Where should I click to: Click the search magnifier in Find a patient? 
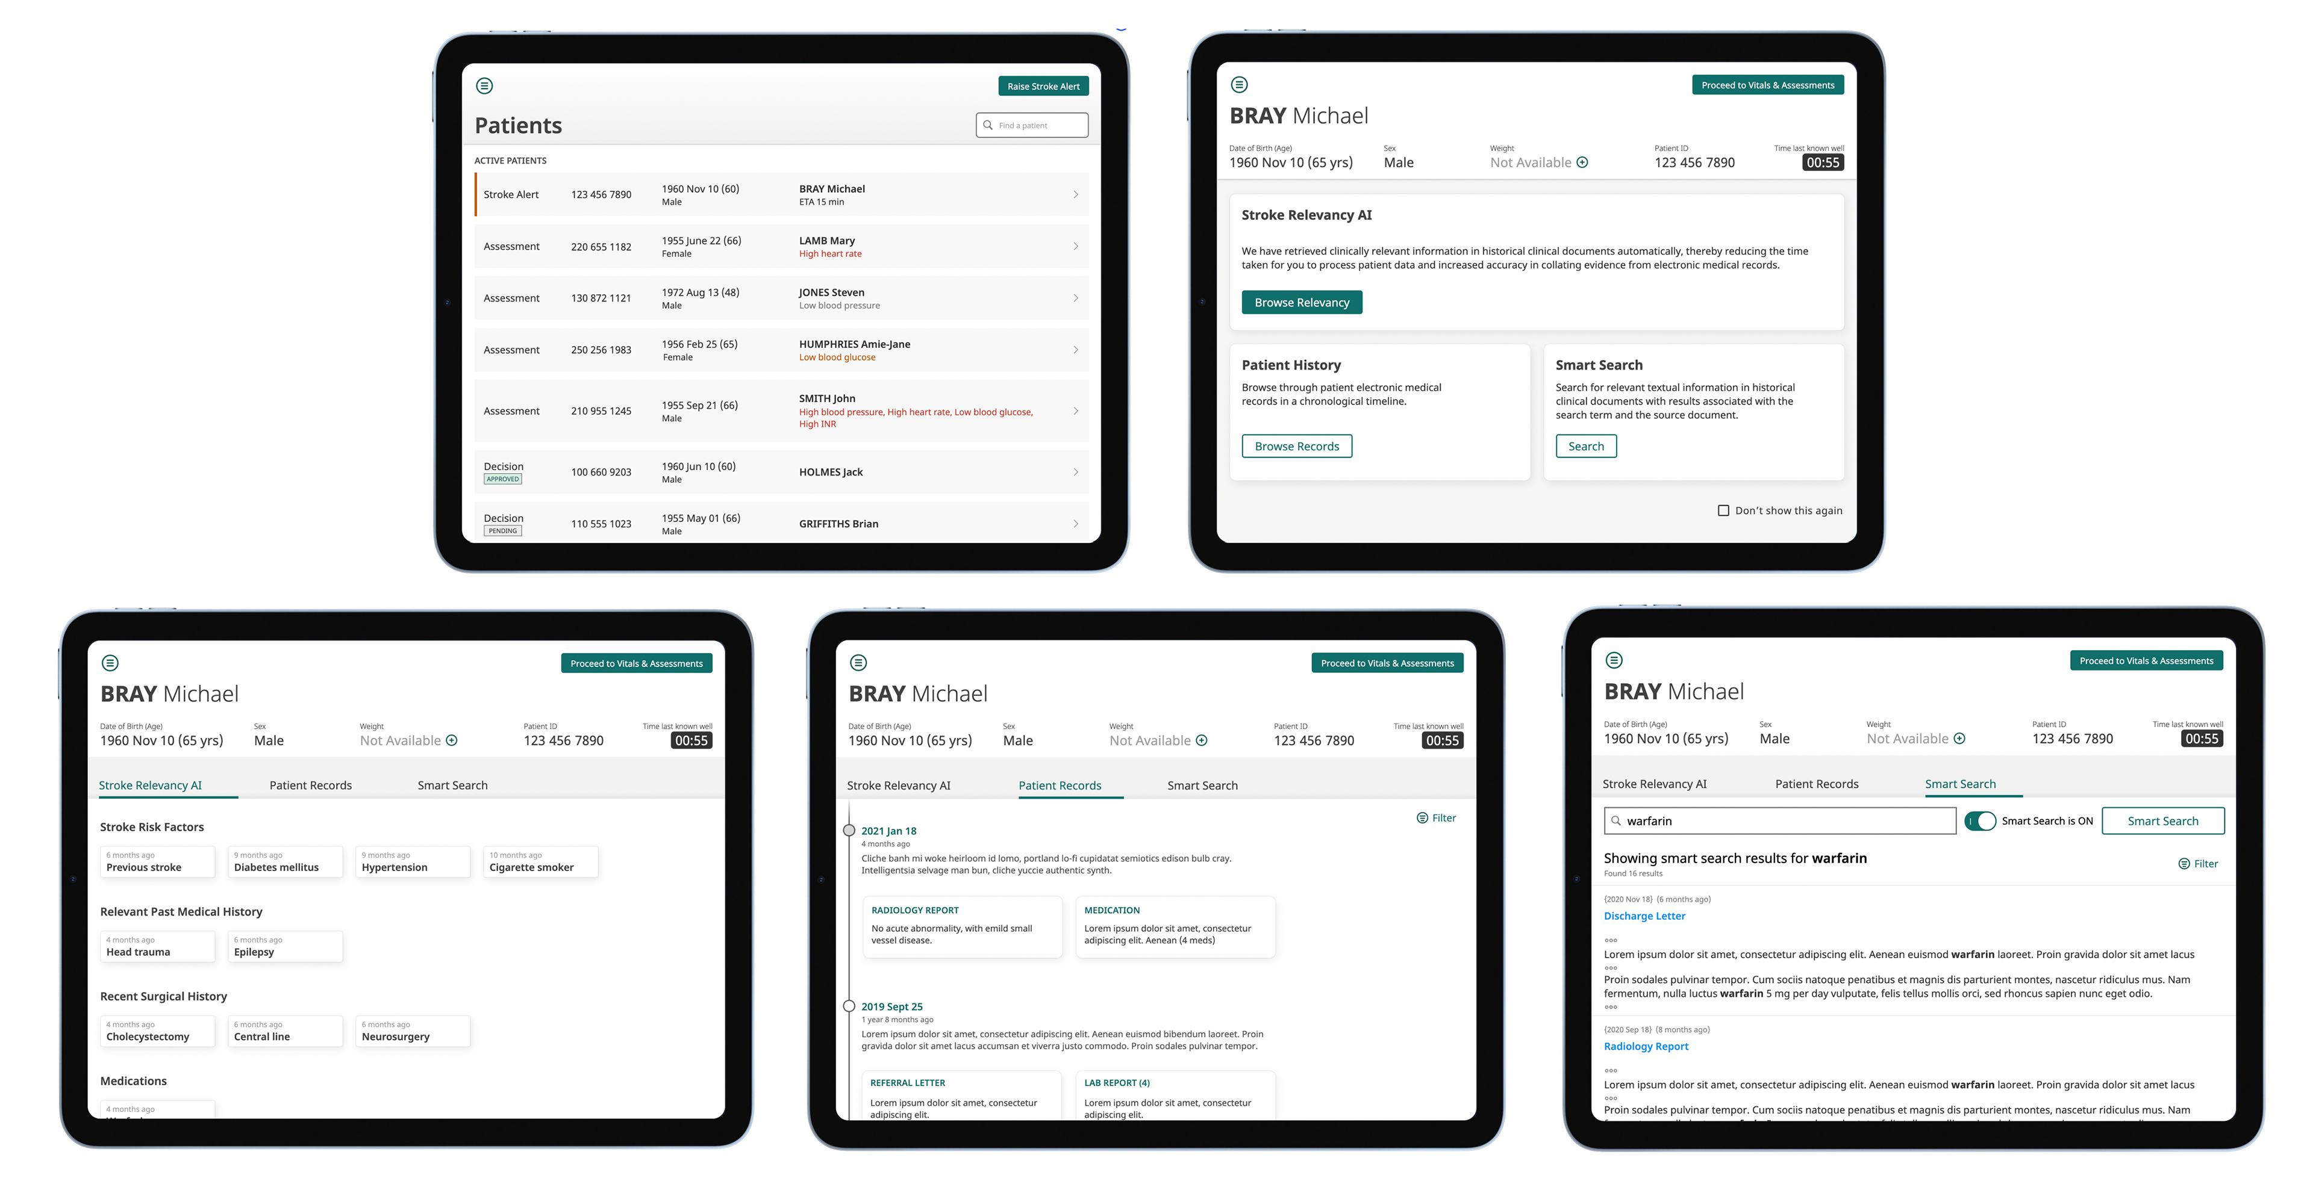pos(988,126)
